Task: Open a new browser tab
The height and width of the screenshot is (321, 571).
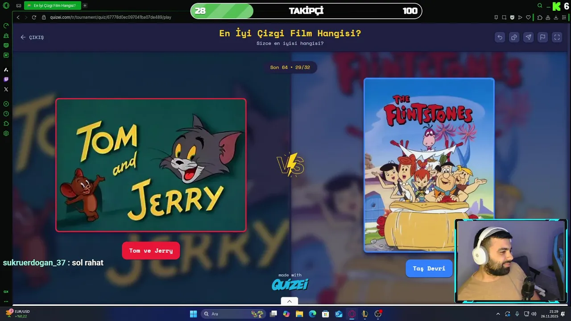Action: (x=85, y=6)
